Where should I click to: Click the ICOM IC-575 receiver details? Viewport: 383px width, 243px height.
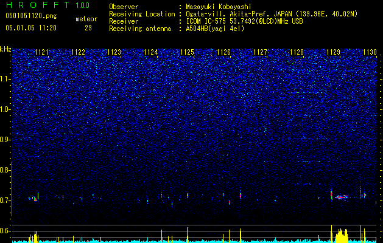click(244, 21)
